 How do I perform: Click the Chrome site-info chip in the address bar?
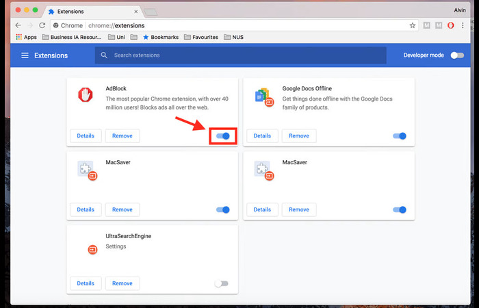68,25
